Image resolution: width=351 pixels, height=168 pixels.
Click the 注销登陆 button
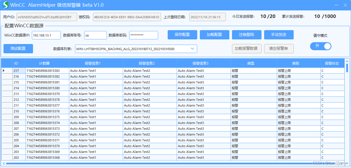click(x=246, y=35)
